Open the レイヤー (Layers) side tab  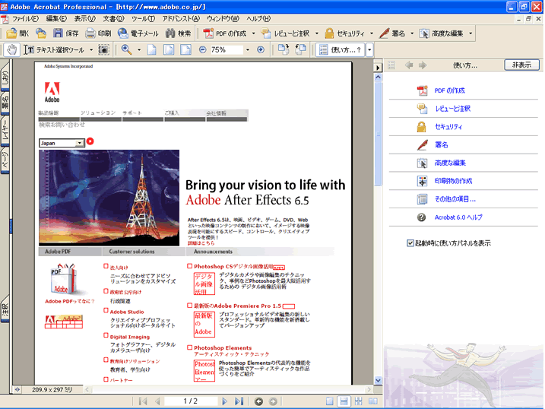[x=5, y=131]
